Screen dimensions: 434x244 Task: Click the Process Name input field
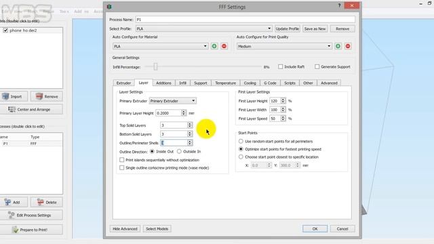pyautogui.click(x=245, y=20)
